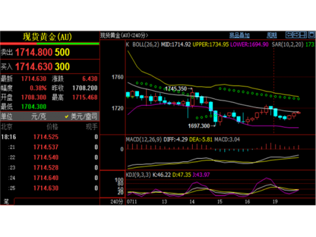
Task: Click the left arrow chart navigation icon
Action: point(289,35)
